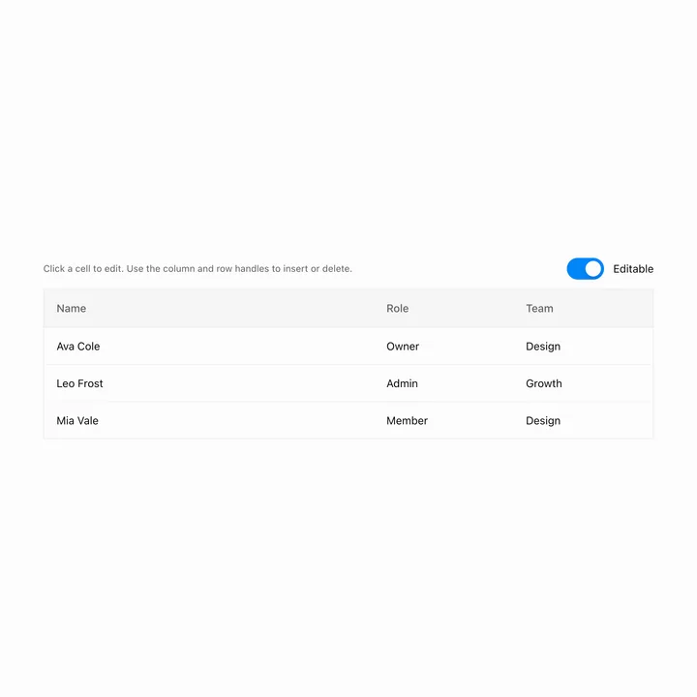Screen dimensions: 697x697
Task: Click the instruction text above the table
Action: coord(197,268)
